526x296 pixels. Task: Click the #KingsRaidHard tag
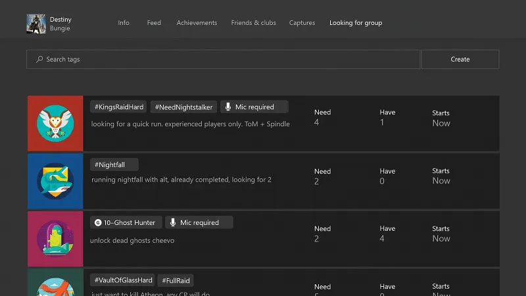118,107
